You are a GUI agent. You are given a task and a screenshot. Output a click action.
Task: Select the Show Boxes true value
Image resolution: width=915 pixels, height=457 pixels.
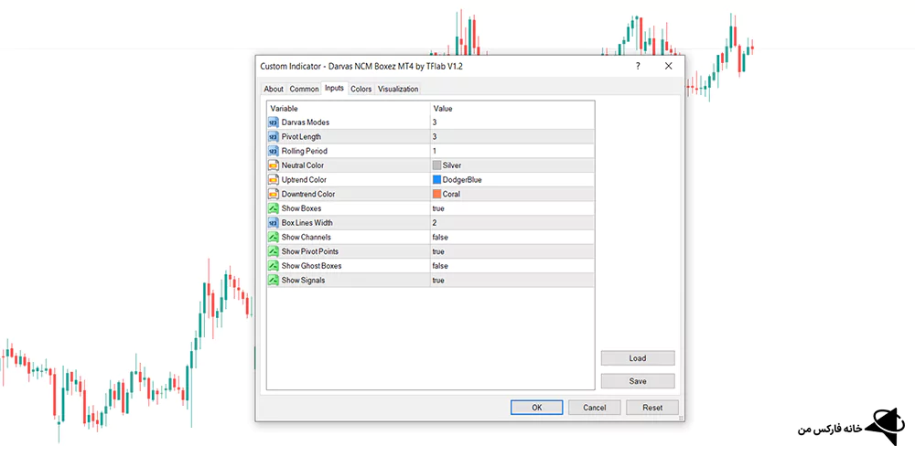438,208
